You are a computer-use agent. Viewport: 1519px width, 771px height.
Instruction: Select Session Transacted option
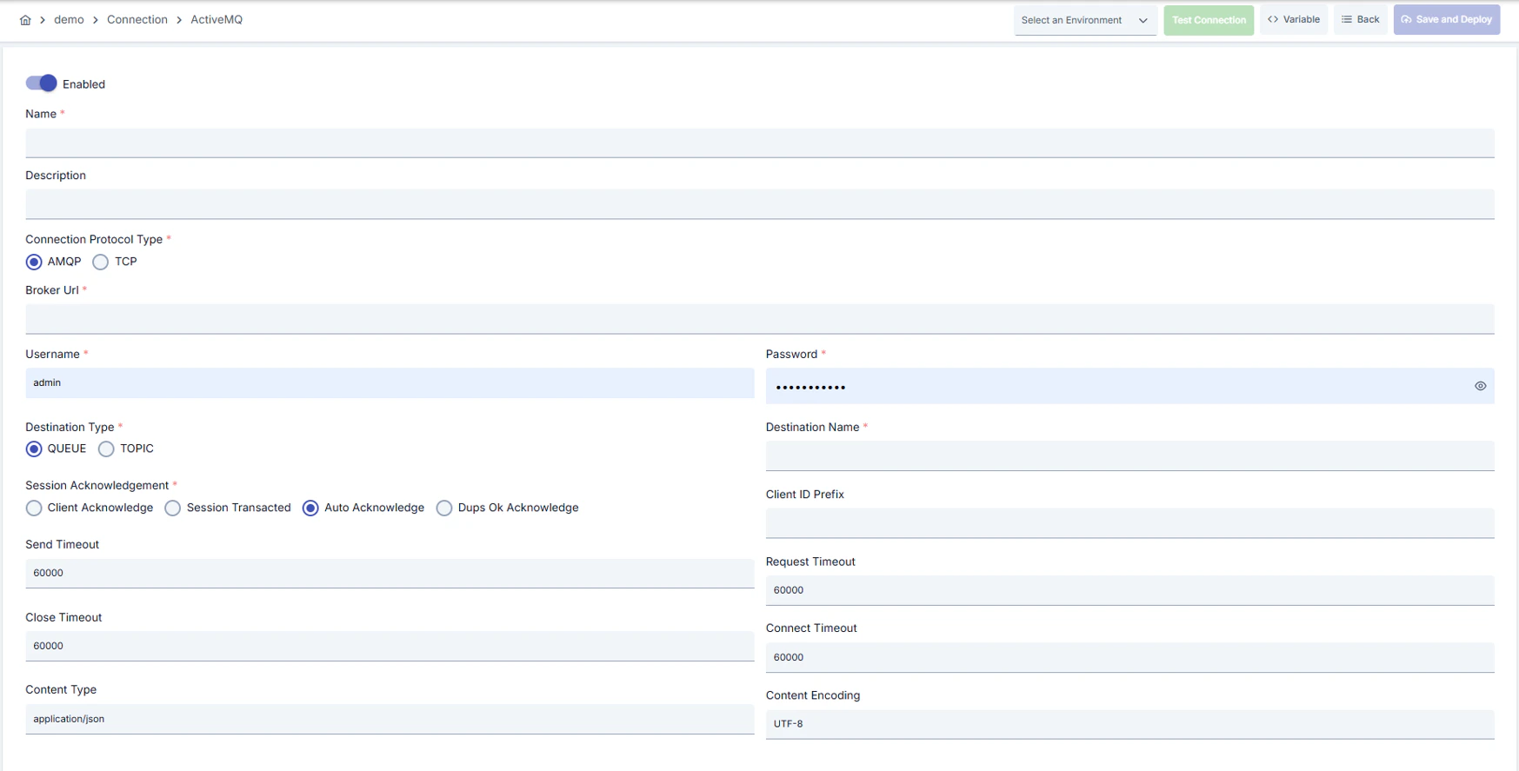coord(173,508)
